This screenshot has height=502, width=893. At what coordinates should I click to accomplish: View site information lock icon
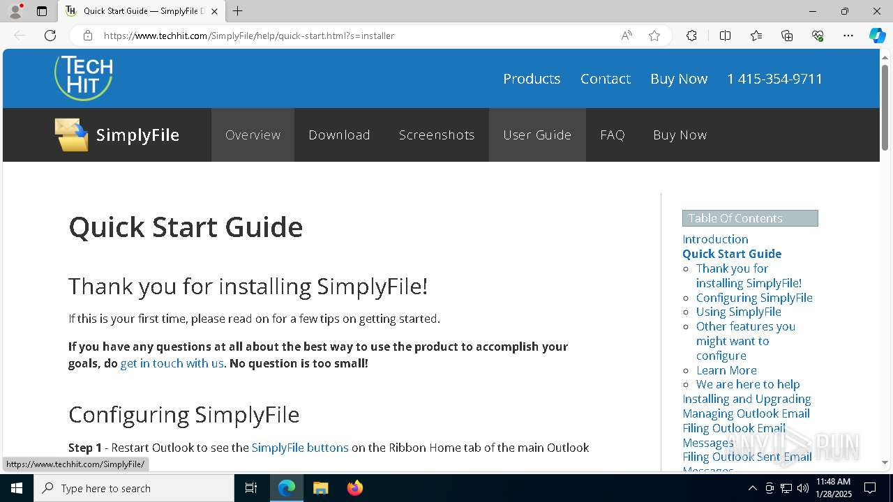pos(88,36)
